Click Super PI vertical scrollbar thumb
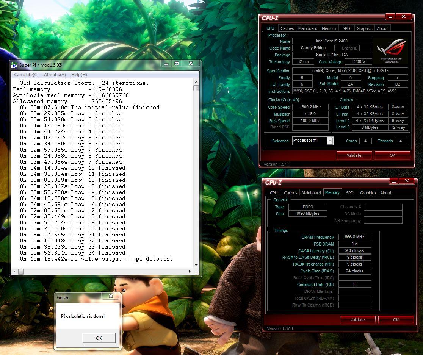The width and height of the screenshot is (423, 355). pyautogui.click(x=196, y=88)
